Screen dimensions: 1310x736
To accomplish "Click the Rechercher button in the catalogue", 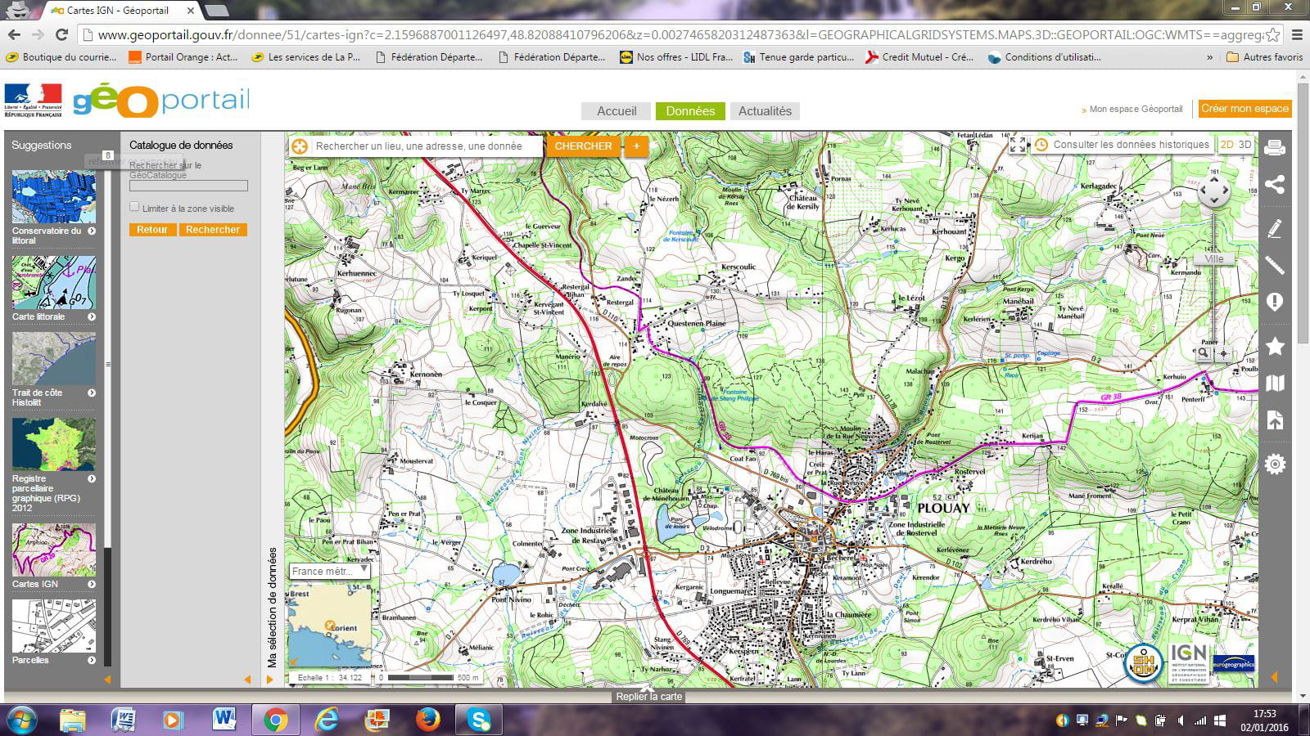I will coord(213,230).
